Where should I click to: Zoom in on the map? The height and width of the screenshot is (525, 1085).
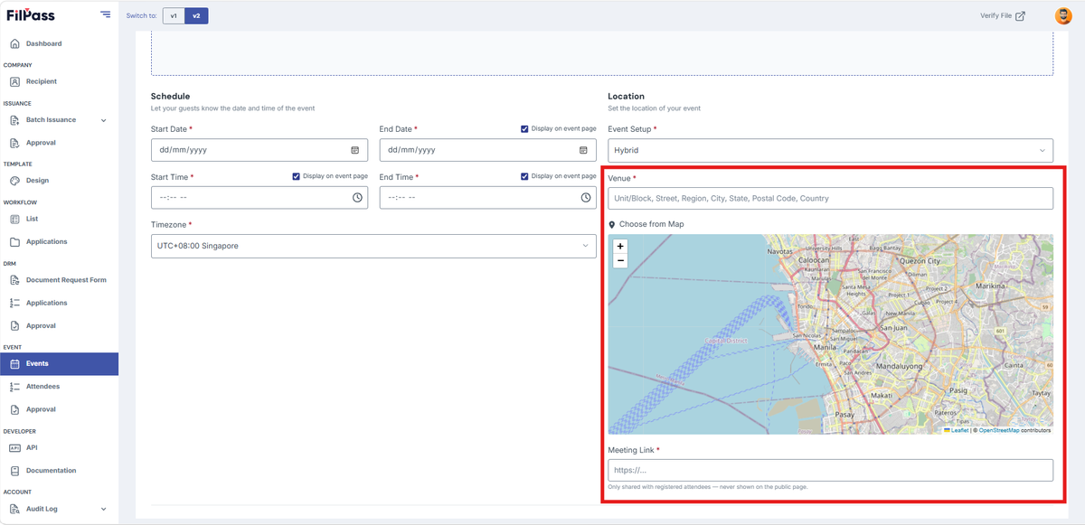[620, 246]
